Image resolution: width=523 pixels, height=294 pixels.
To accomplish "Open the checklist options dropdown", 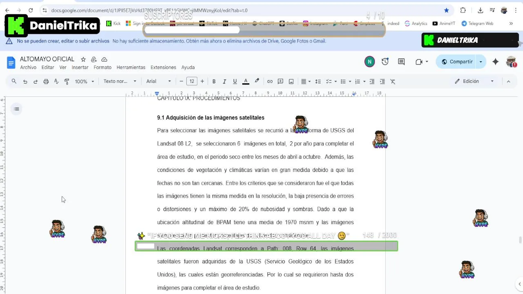I will [x=336, y=81].
